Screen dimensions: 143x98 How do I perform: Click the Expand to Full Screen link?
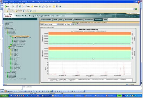47,27
